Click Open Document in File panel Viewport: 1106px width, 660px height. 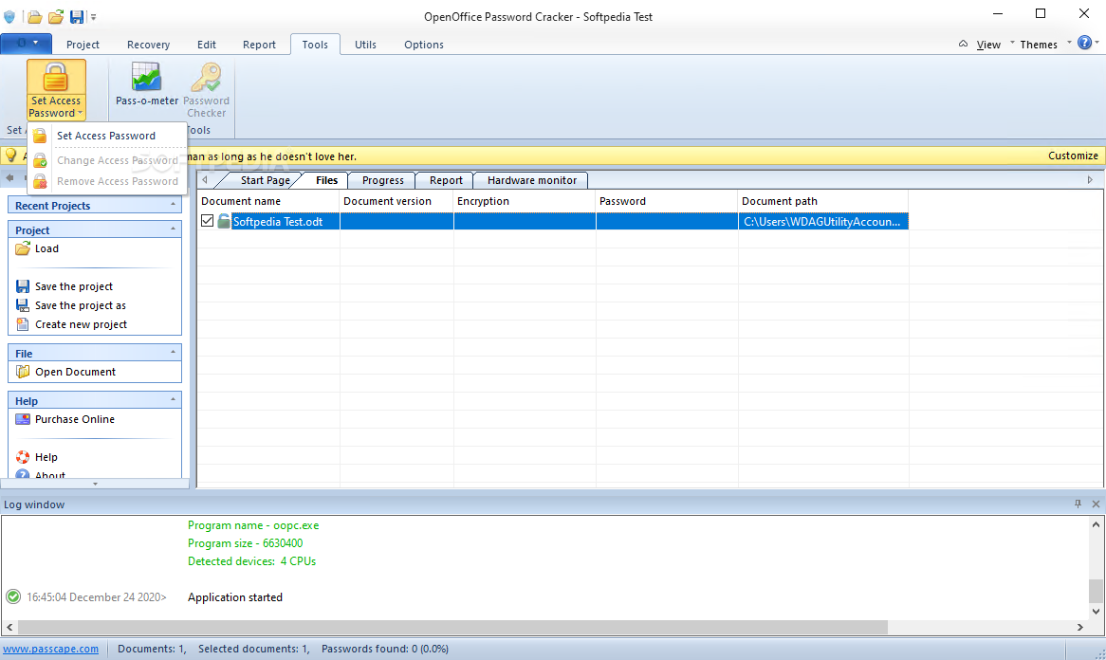65,372
